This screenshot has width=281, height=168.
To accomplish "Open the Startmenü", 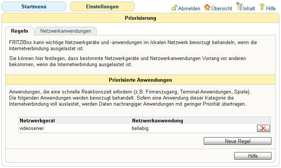I will coord(34,7).
